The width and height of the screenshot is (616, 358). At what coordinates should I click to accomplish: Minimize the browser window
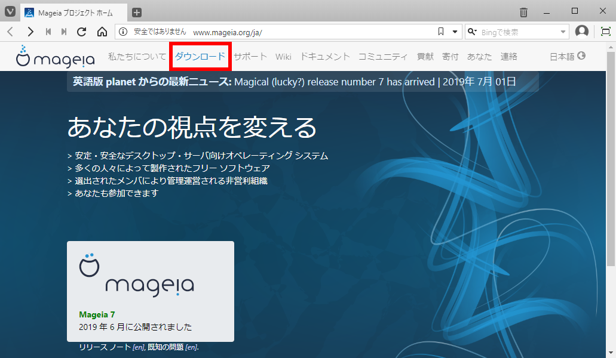point(547,12)
